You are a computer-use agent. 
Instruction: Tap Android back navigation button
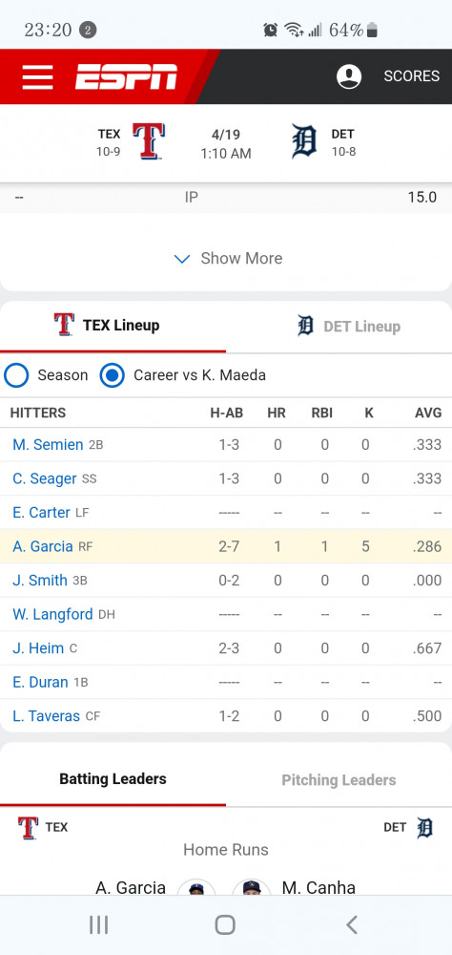(x=351, y=924)
